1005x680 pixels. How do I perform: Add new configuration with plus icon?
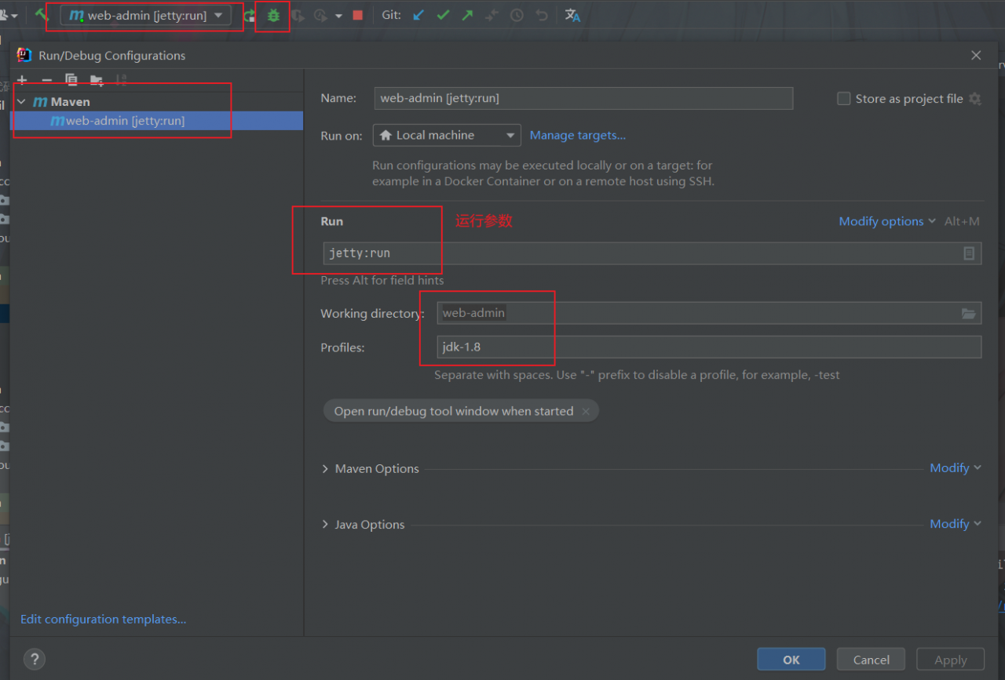tap(22, 80)
